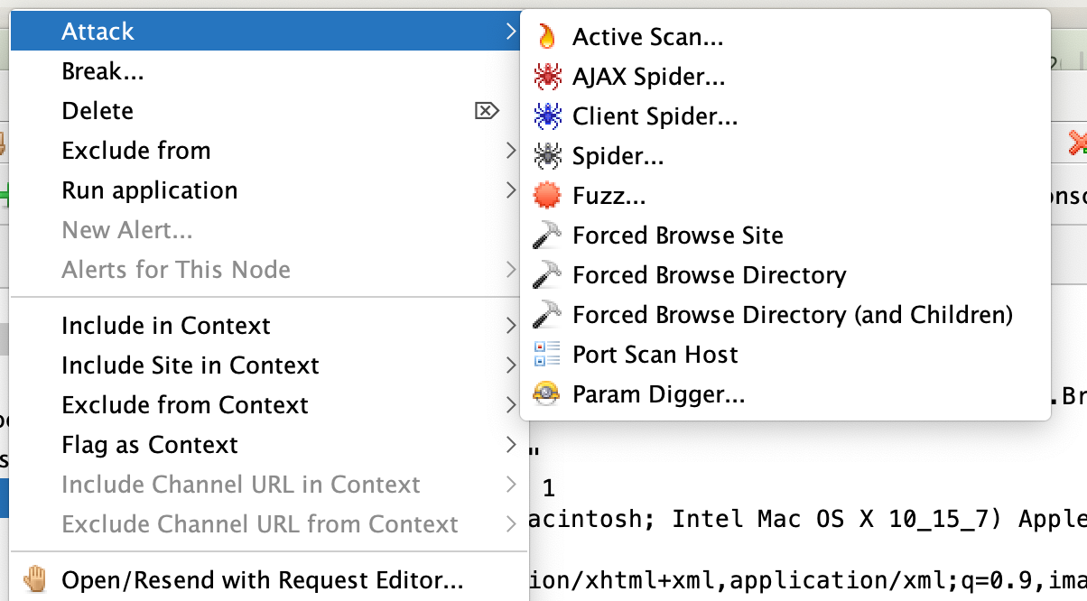Choose Forced Browse Directory option
Viewport: 1087px width, 601px height.
[710, 275]
